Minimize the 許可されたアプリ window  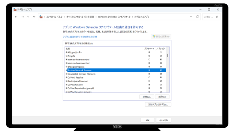200,9
